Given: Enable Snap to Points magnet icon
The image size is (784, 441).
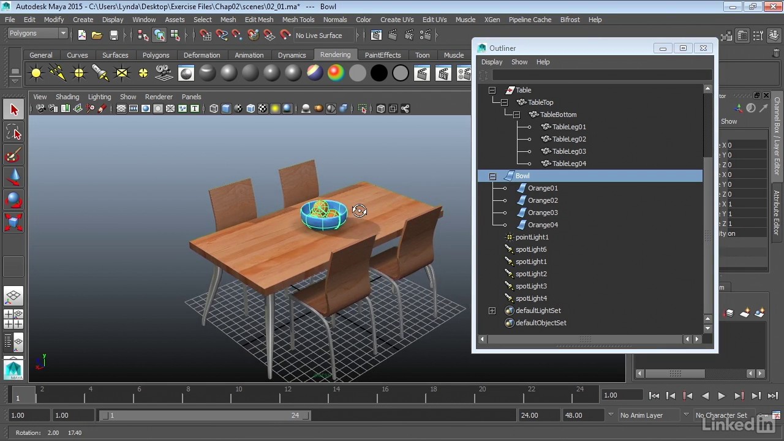Looking at the screenshot, I should tap(237, 36).
